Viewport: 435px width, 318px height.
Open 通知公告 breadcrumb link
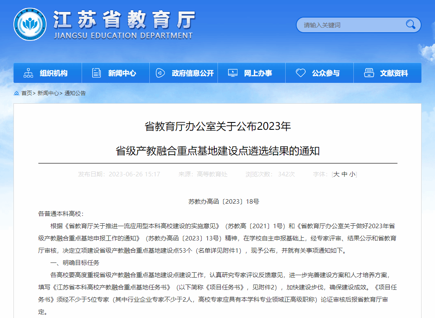75,93
